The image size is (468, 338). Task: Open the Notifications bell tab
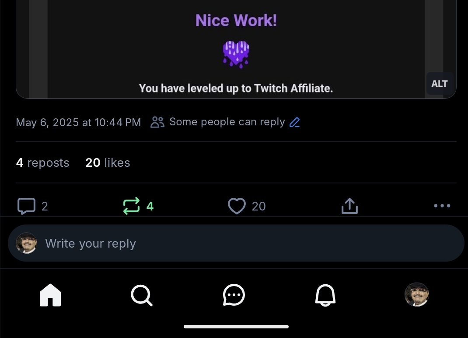pos(325,295)
